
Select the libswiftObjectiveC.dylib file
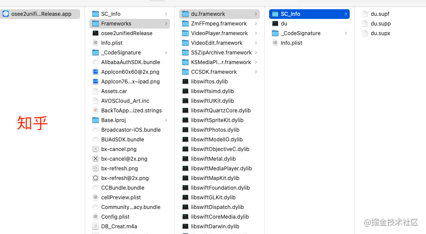(220, 149)
